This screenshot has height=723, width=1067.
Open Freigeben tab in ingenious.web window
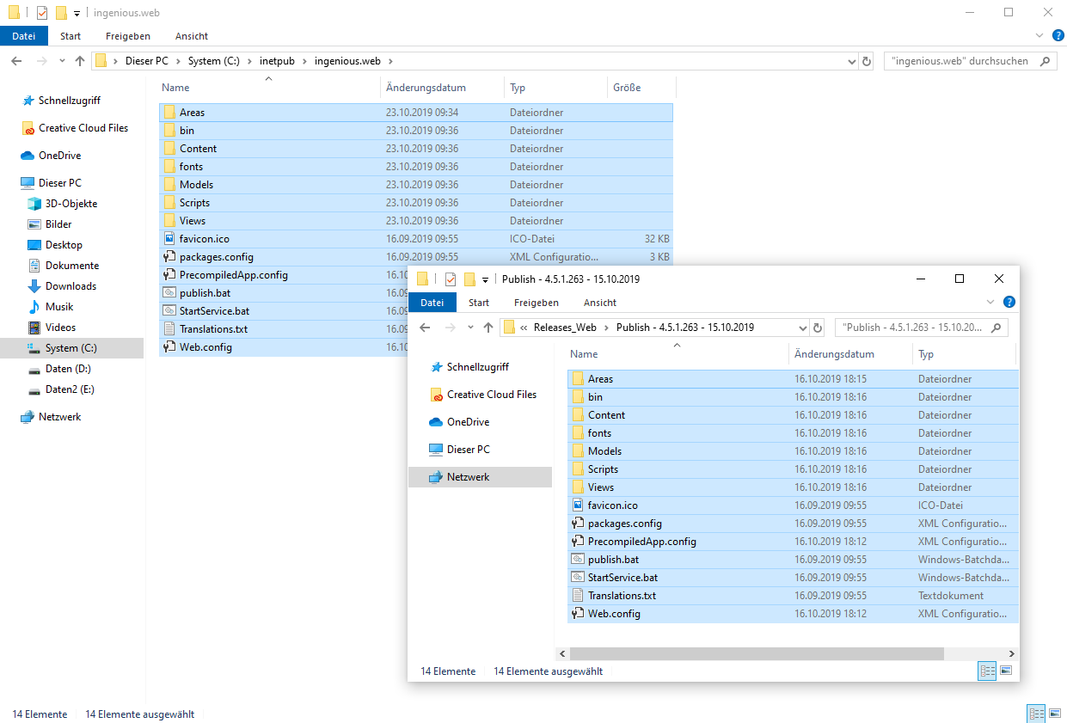(x=128, y=36)
